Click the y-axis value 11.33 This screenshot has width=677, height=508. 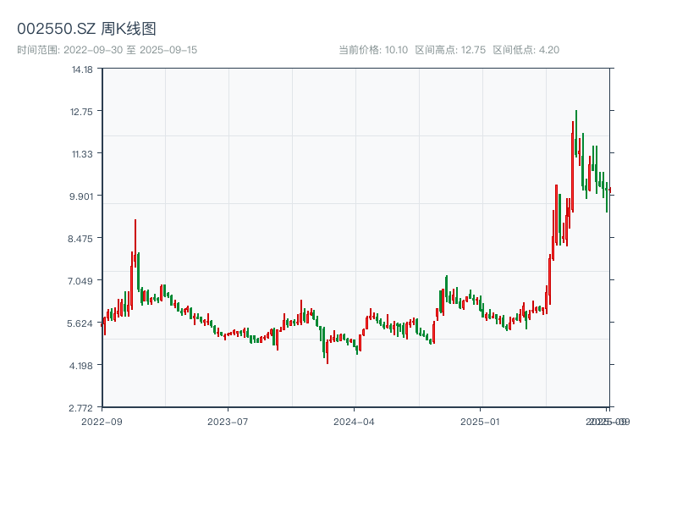[x=82, y=154]
